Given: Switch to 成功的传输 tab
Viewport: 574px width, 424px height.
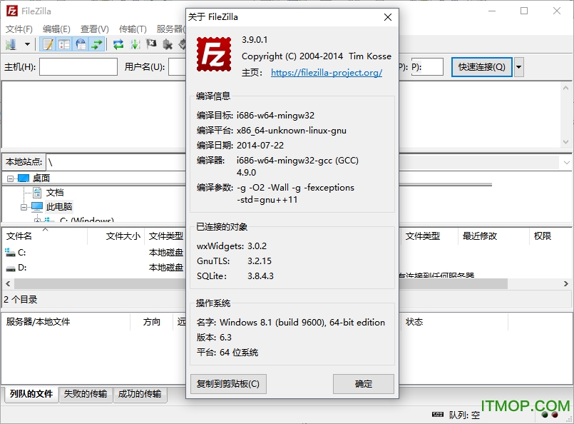Looking at the screenshot, I should 140,394.
